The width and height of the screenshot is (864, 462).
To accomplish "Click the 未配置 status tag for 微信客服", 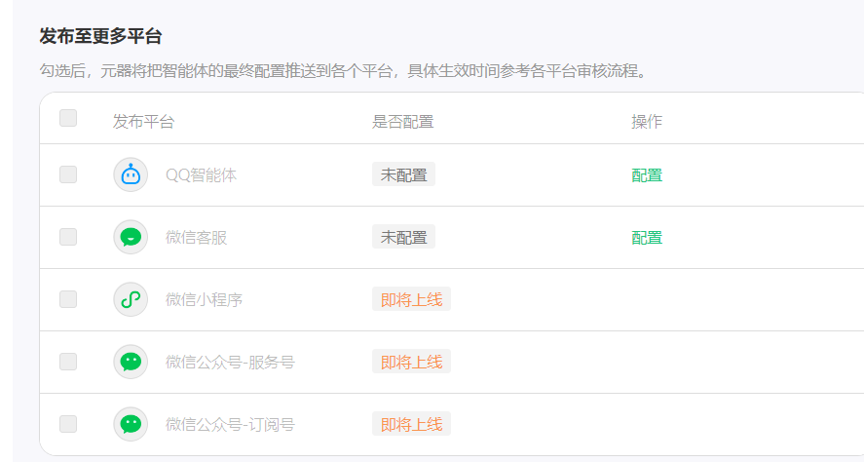I will click(403, 238).
